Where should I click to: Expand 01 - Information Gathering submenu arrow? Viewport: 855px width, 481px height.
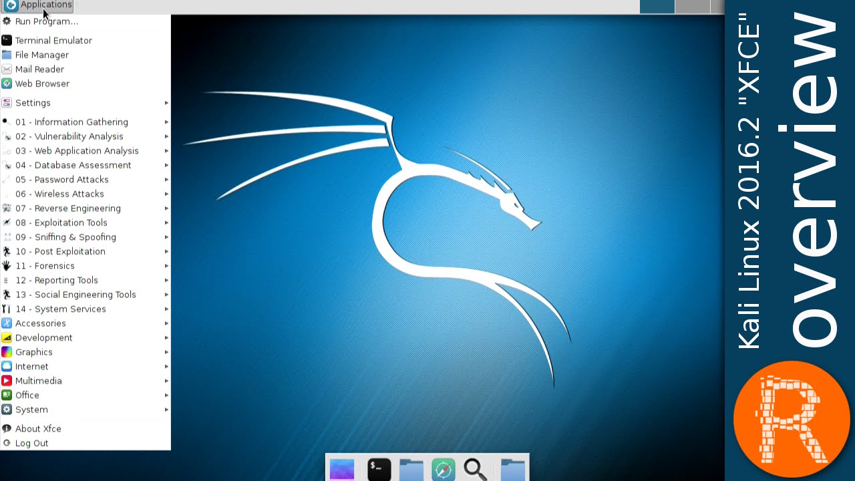click(166, 122)
